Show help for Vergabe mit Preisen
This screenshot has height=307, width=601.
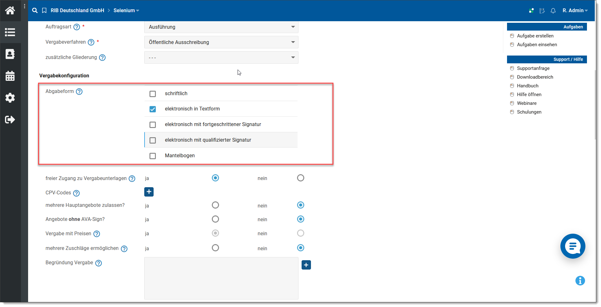97,234
